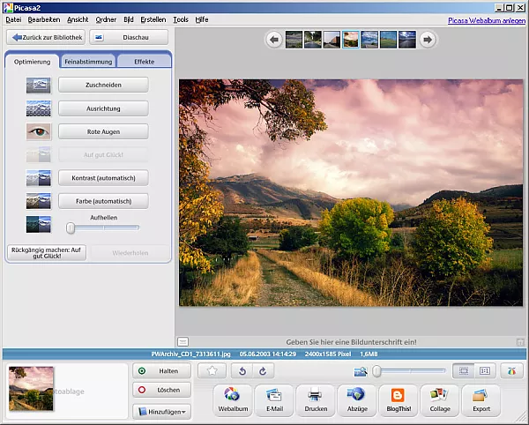529x425 pixels.
Task: Click the BlogThis! Blogger icon
Action: coord(398,399)
